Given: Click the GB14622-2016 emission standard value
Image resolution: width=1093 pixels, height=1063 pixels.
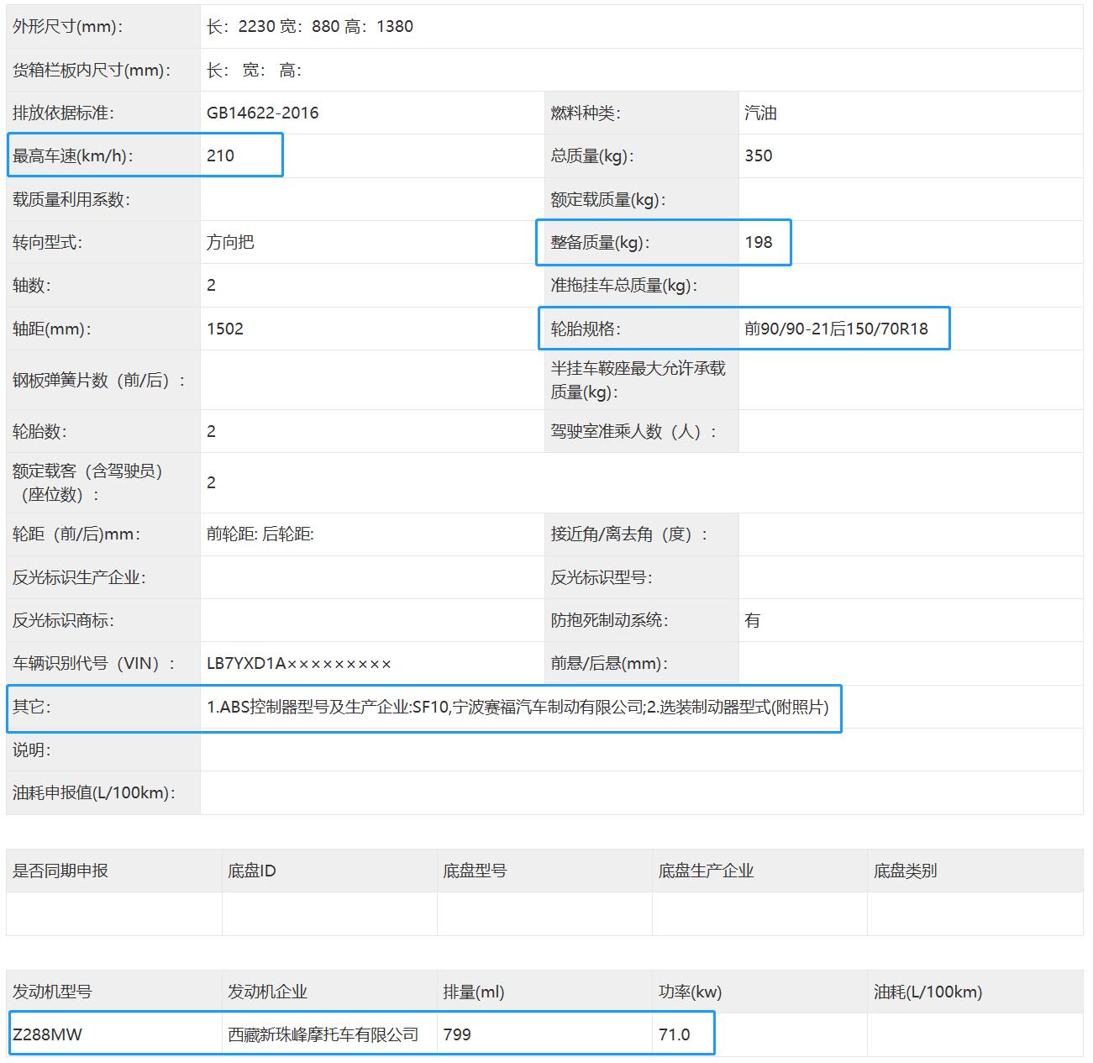Looking at the screenshot, I should 265,112.
